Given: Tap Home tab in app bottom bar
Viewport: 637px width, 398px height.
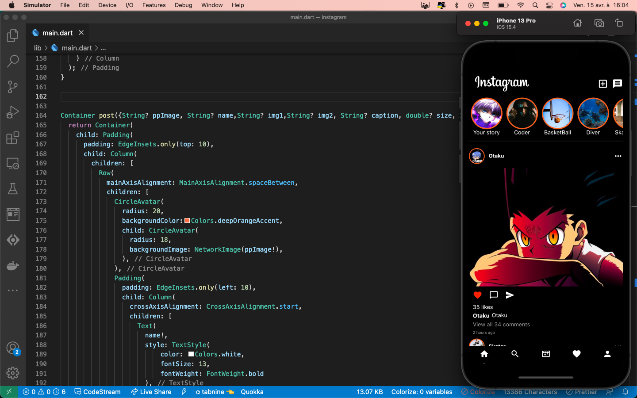Looking at the screenshot, I should tap(484, 354).
